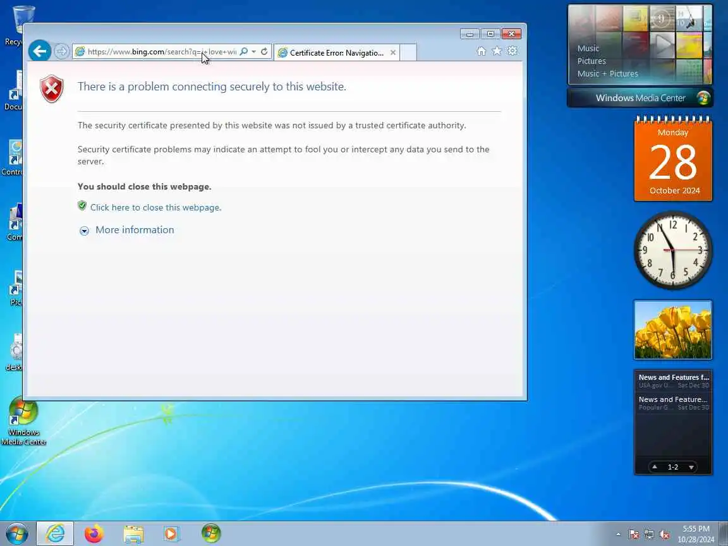This screenshot has width=728, height=546.
Task: Click the tulips slideshow gadget picture
Action: [673, 330]
